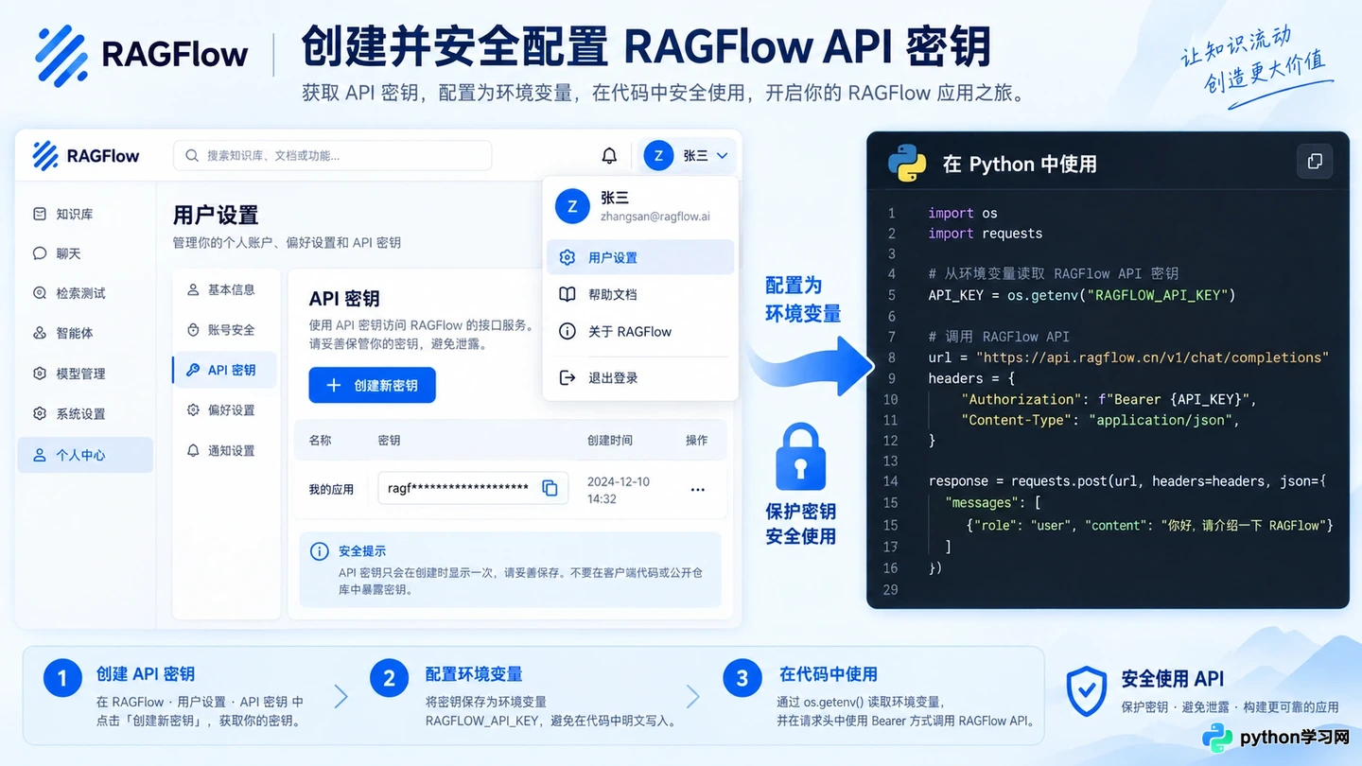Viewport: 1362px width, 766px height.
Task: Switch to 偏好设置 tab
Action: point(225,410)
